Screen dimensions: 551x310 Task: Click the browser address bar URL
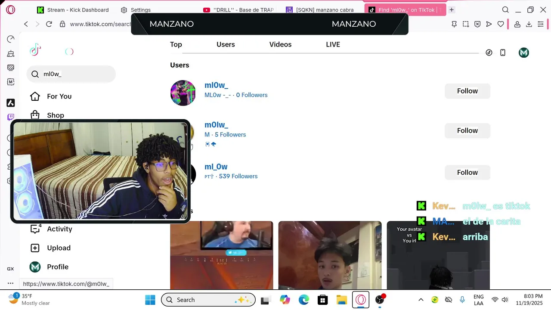tap(100, 24)
